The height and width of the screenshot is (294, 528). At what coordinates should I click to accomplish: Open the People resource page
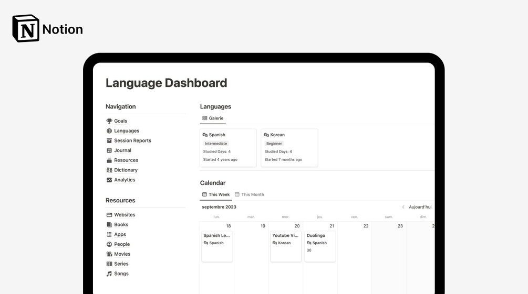(122, 244)
